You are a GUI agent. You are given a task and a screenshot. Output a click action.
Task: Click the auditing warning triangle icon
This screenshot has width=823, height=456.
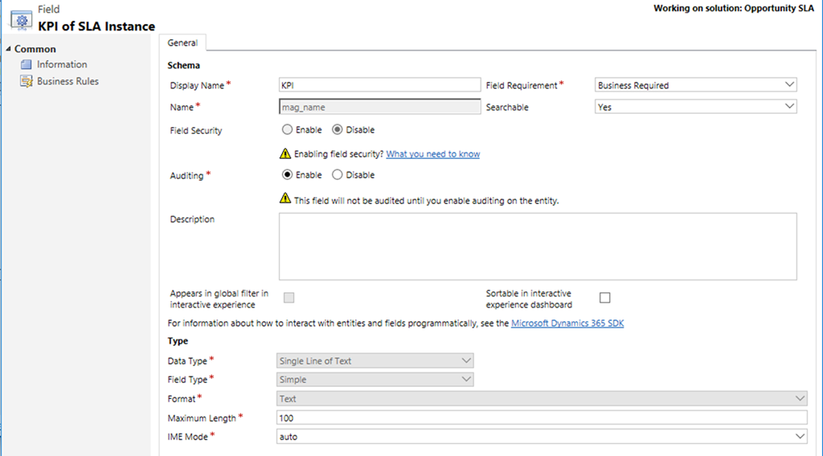285,199
